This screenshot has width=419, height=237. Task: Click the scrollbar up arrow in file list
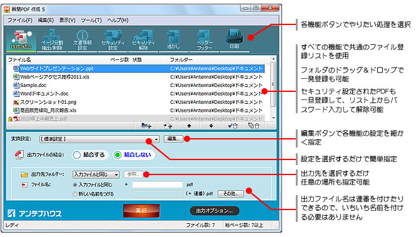pyautogui.click(x=273, y=59)
